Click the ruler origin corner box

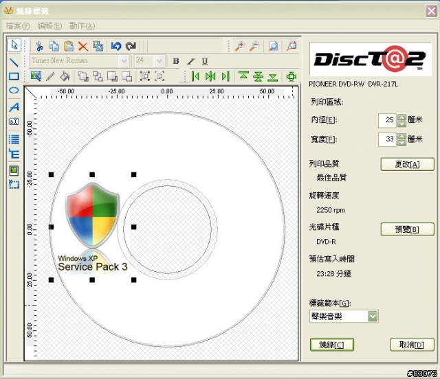[30, 93]
